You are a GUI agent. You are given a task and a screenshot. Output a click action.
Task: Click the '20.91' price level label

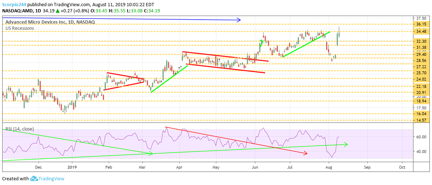(421, 92)
